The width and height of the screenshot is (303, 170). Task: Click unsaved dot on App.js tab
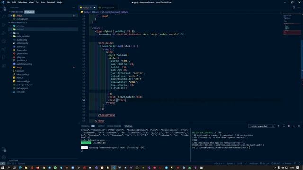(x=94, y=8)
